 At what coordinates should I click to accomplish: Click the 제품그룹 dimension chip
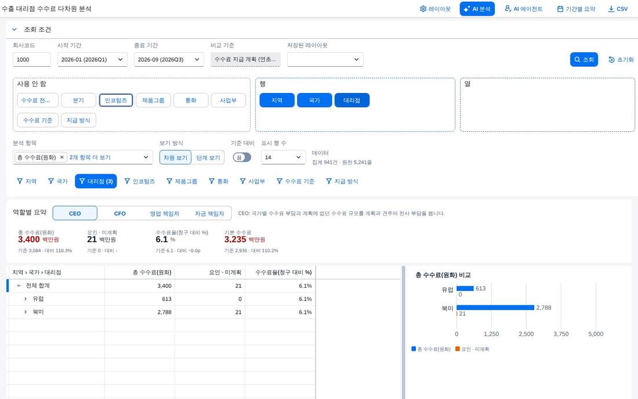153,100
